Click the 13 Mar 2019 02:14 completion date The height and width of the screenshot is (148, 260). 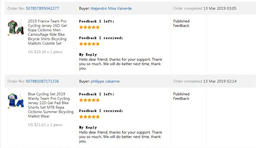(x=220, y=81)
